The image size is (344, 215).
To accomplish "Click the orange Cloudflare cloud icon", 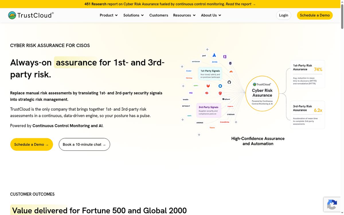I will pyautogui.click(x=231, y=72).
